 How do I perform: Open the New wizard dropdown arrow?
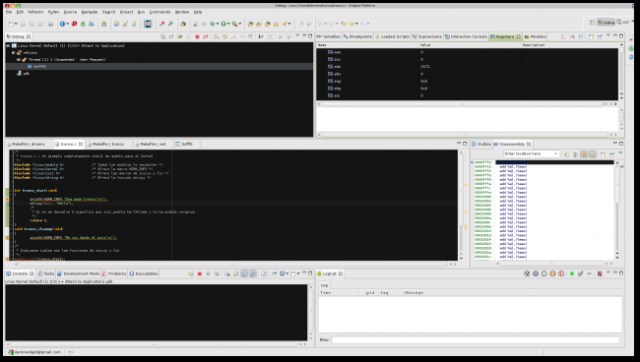(16, 24)
